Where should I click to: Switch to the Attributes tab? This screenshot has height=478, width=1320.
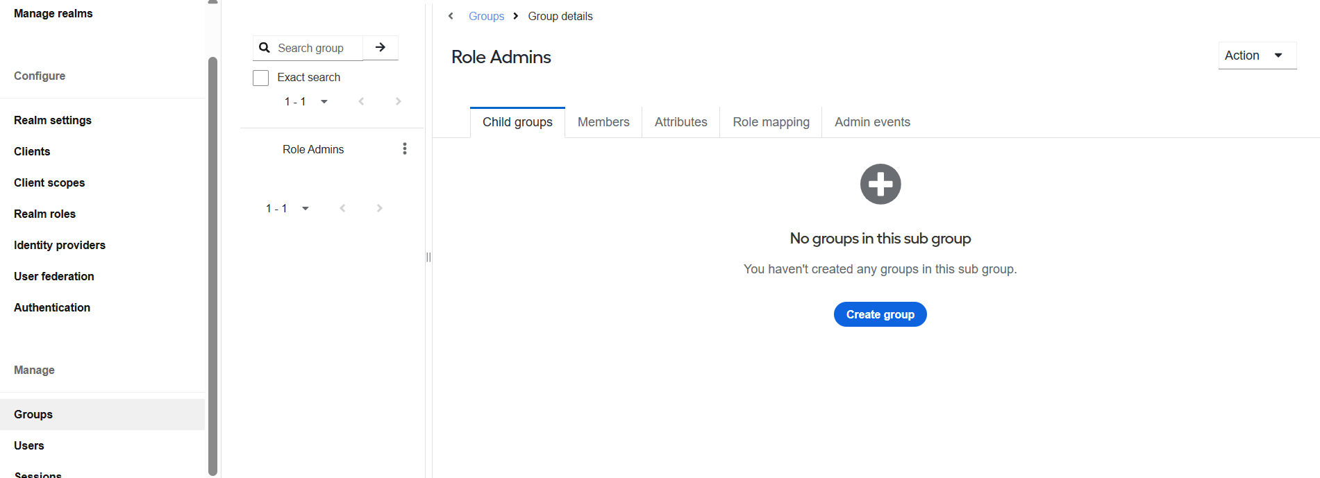coord(681,122)
